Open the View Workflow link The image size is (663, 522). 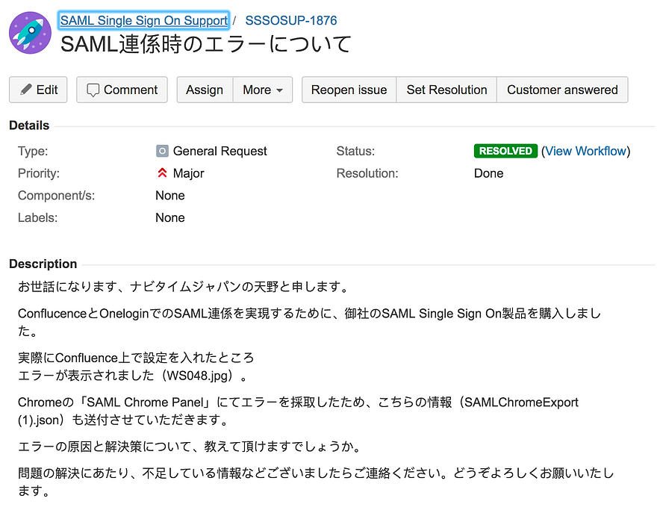tap(585, 151)
